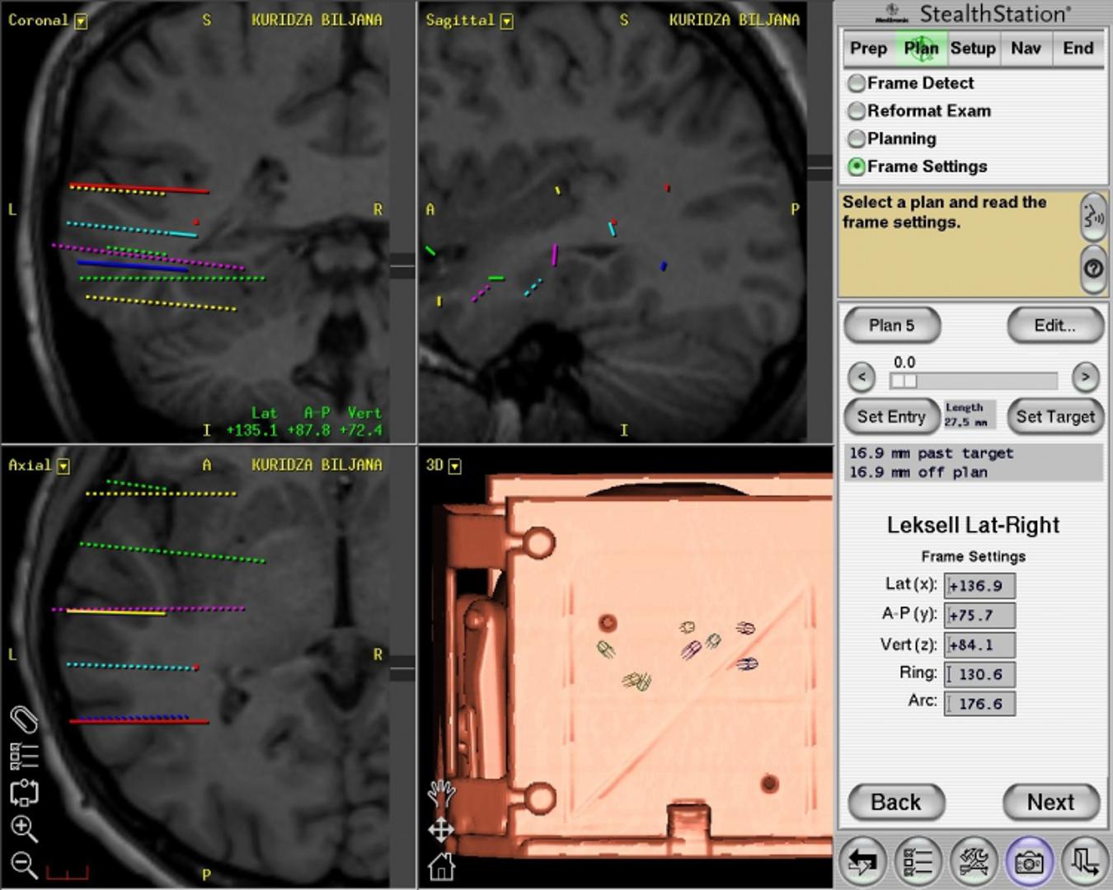Click the Edit... button
The image size is (1113, 890).
click(1054, 326)
